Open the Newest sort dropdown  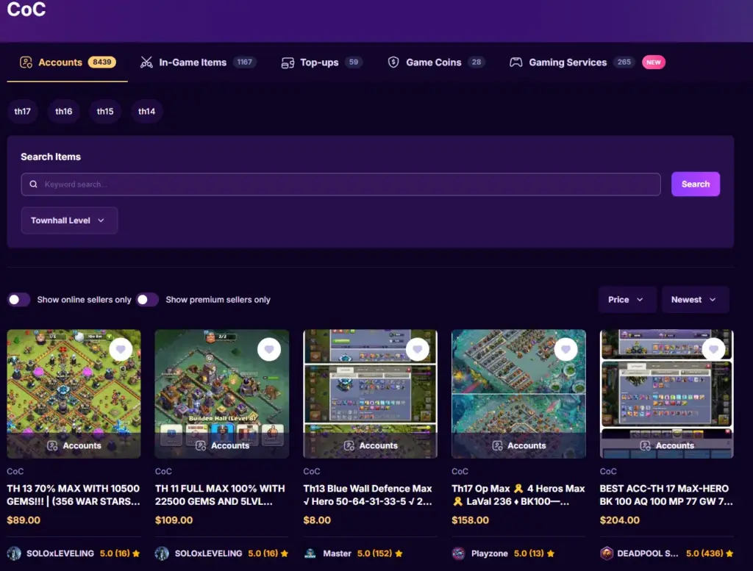click(694, 300)
